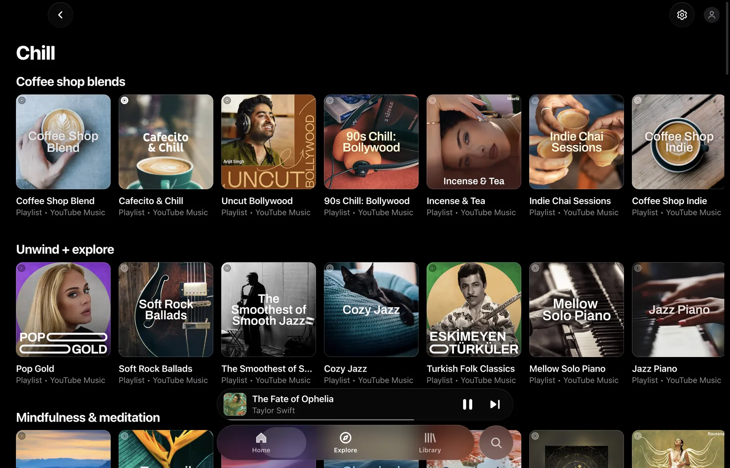Click the 90s Chill: Bollywood title
Image resolution: width=730 pixels, height=468 pixels.
pos(367,201)
